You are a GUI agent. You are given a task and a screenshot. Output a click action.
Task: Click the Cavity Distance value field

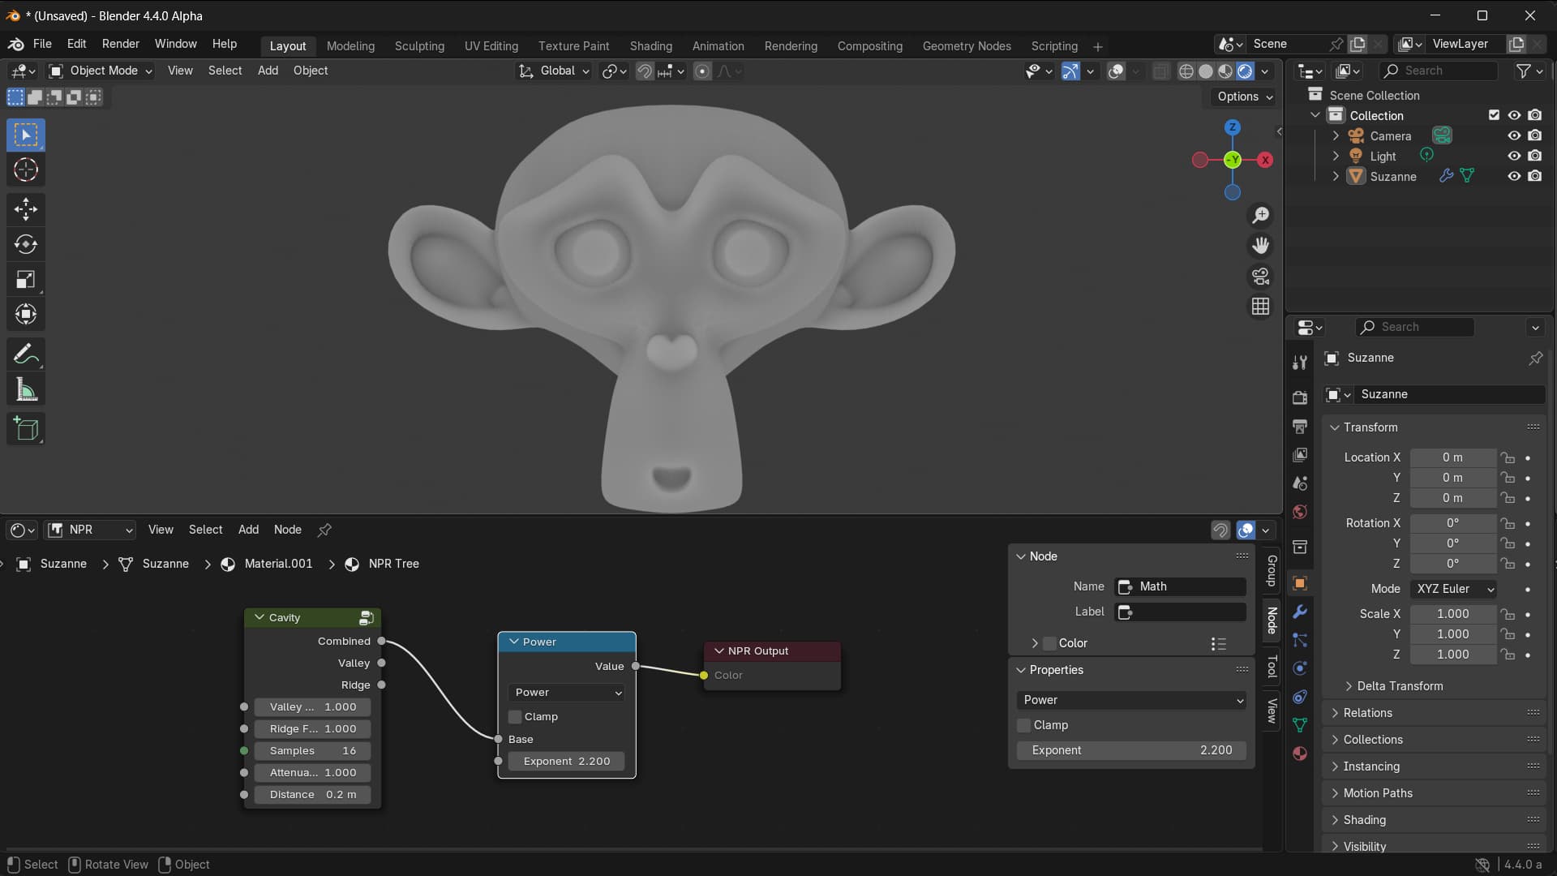[x=312, y=795]
